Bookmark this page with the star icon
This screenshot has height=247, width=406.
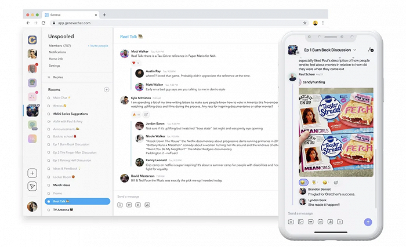click(x=304, y=23)
